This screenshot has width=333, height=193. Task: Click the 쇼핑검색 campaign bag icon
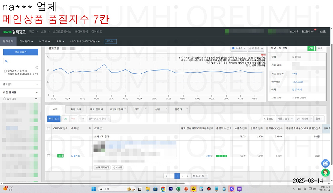click(5, 99)
